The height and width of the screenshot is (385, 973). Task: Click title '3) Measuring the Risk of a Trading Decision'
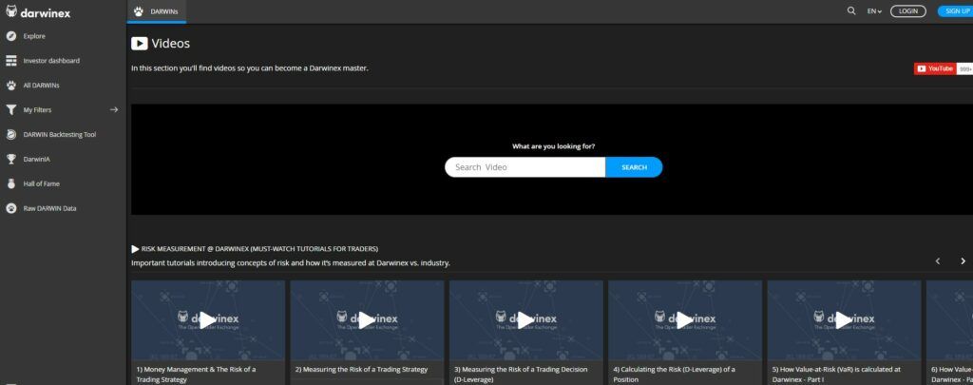click(x=521, y=374)
